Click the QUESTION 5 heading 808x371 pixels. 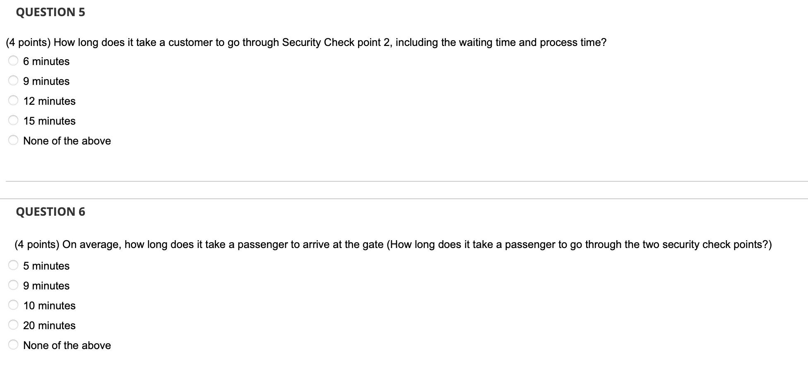coord(50,12)
